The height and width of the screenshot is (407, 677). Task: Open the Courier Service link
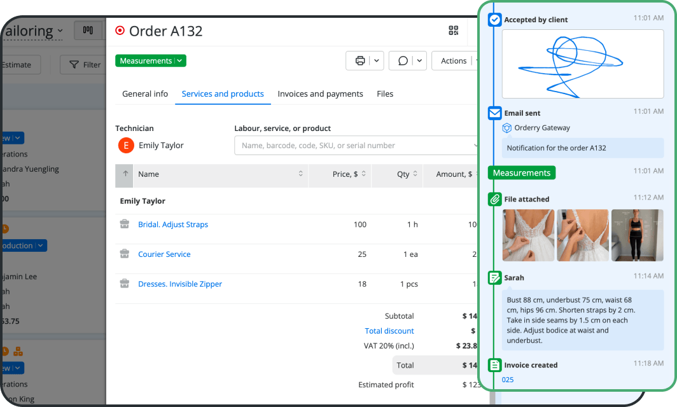[164, 254]
